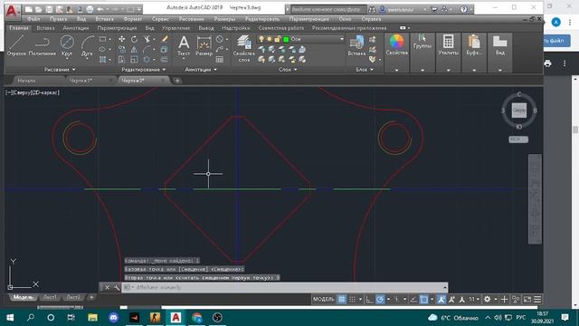
Task: Open the Формат menu
Action: point(133,19)
